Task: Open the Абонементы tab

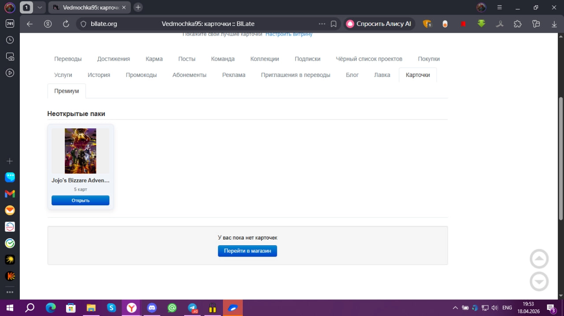Action: [x=189, y=75]
